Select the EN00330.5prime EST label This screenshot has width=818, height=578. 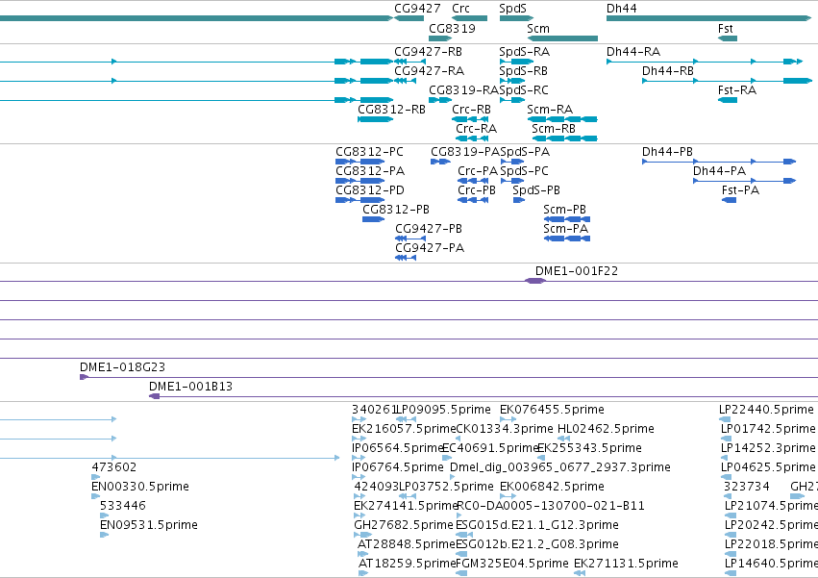tap(139, 487)
